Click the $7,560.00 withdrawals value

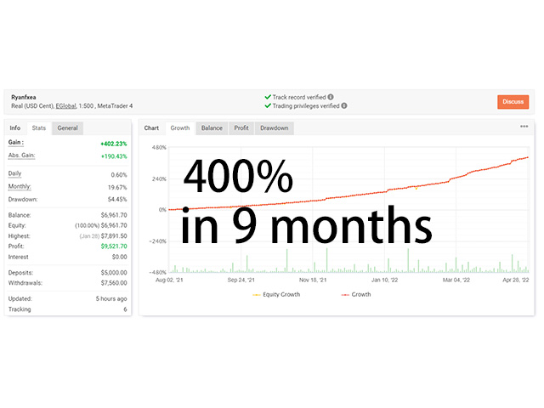point(114,283)
